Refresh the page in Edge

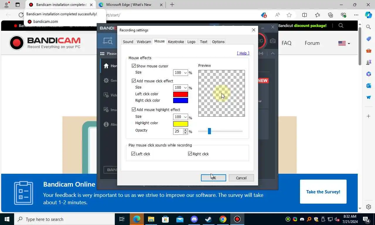pos(21,15)
